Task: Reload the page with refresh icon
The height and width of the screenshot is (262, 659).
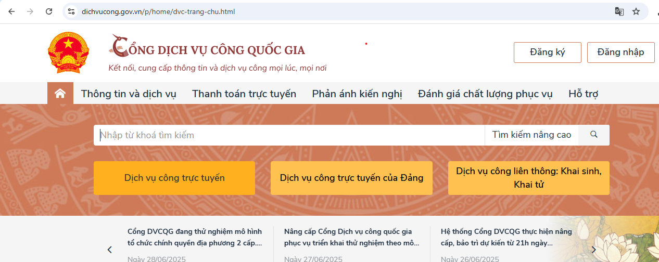Action: point(49,11)
